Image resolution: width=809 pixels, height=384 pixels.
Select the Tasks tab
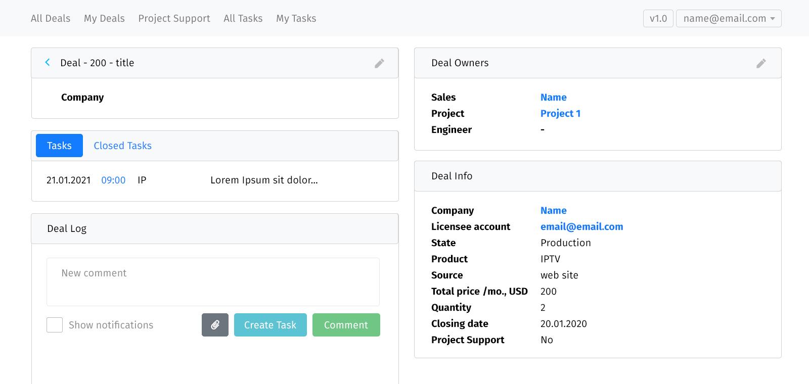pos(59,146)
